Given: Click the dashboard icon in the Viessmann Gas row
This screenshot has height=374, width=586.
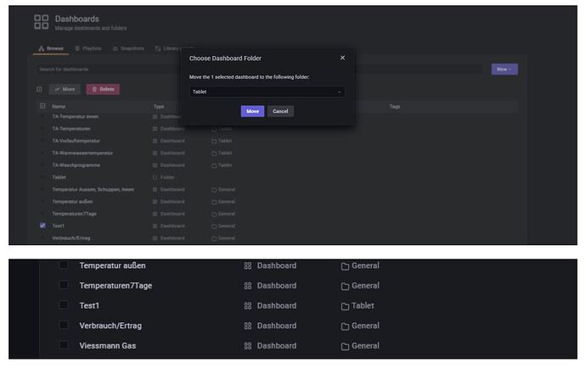Looking at the screenshot, I should click(248, 346).
